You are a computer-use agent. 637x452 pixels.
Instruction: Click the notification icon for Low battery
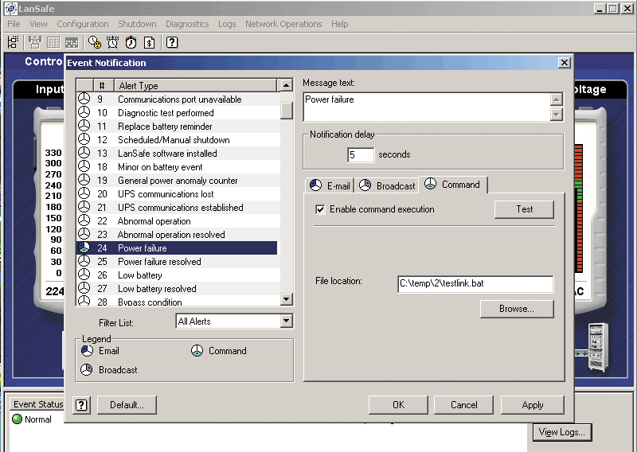click(84, 275)
